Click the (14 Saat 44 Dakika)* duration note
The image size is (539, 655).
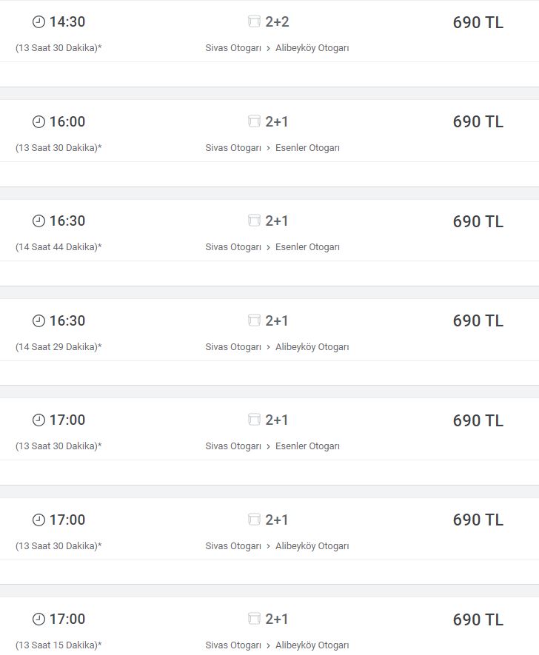tap(58, 247)
